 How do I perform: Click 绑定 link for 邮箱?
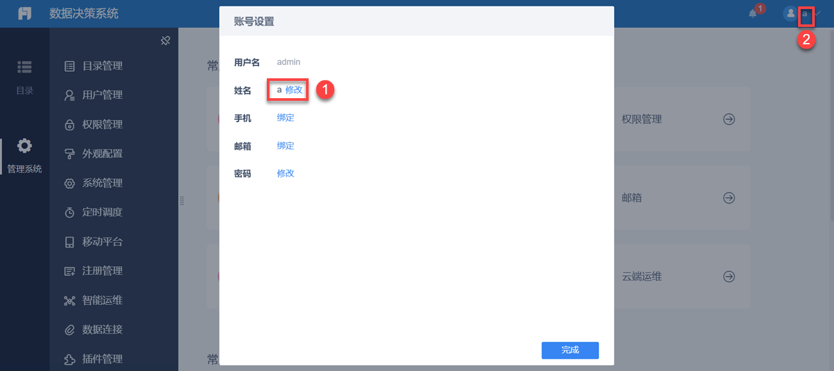285,146
